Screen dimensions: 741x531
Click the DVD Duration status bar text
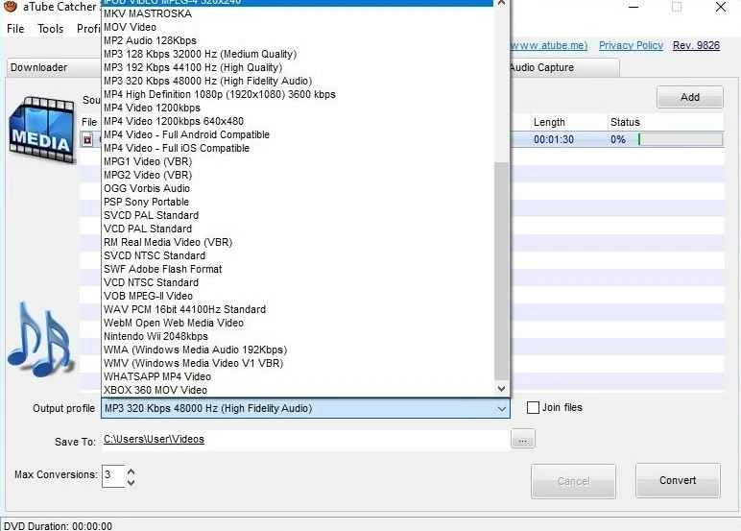point(59,526)
